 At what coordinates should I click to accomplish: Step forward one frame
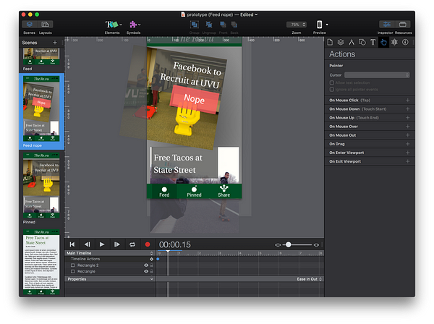[117, 244]
